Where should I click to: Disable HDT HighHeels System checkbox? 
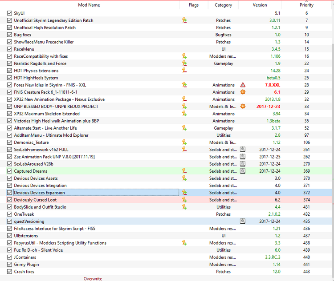(x=9, y=78)
